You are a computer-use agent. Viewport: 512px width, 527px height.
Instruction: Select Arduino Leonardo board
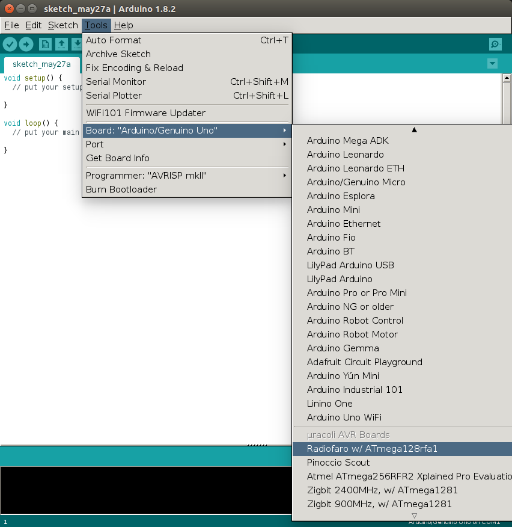[402, 154]
